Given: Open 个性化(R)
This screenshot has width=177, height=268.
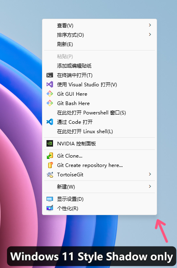Looking at the screenshot, I should pyautogui.click(x=100, y=209).
